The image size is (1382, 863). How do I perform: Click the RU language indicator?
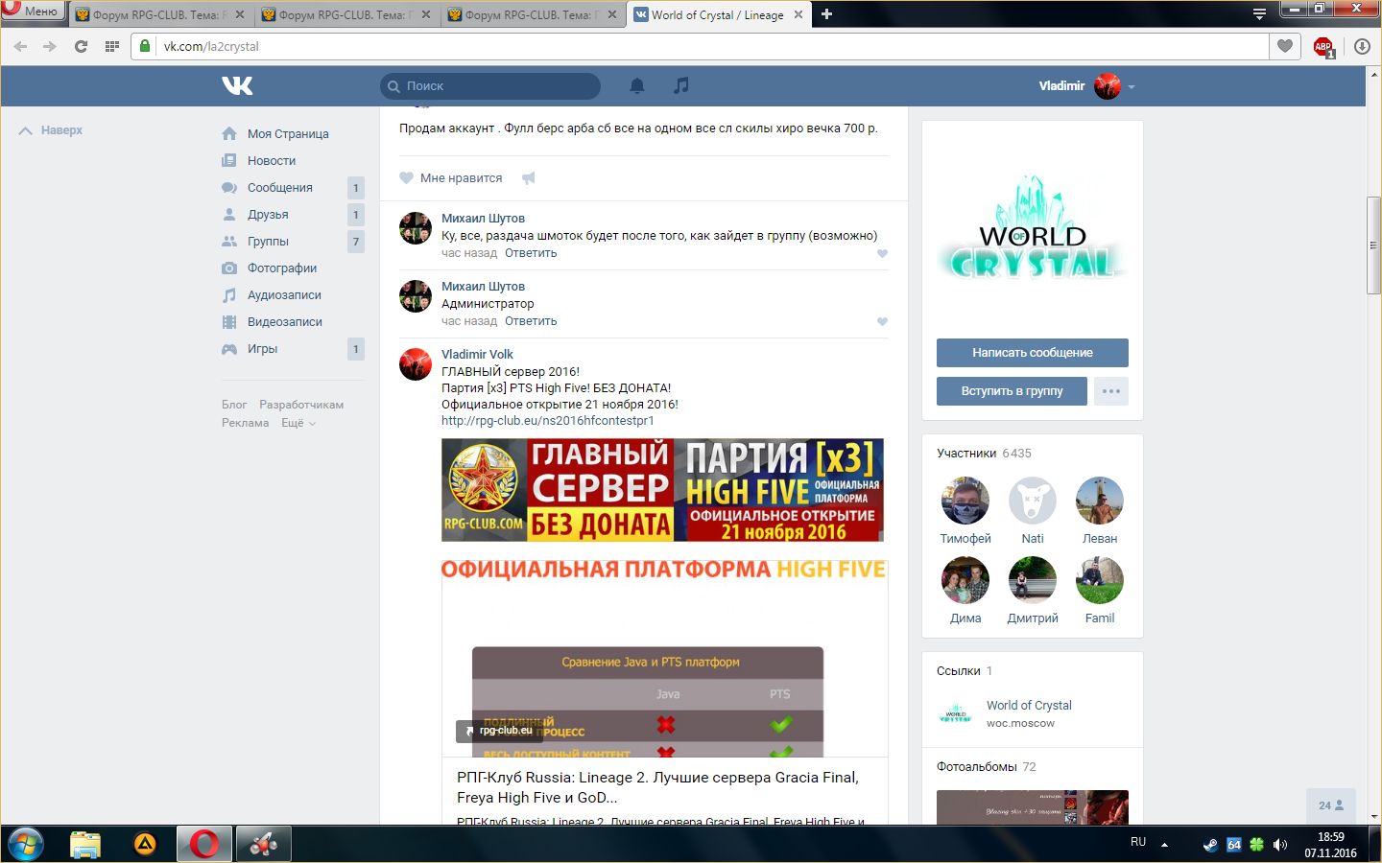(1138, 842)
